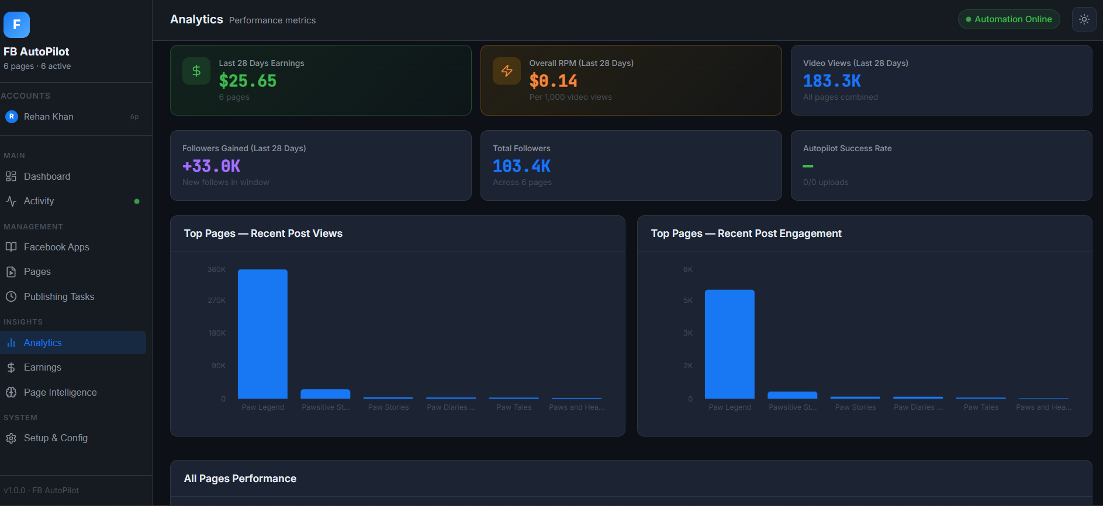Toggle the light/dark theme sun button
1103x506 pixels.
coord(1084,19)
